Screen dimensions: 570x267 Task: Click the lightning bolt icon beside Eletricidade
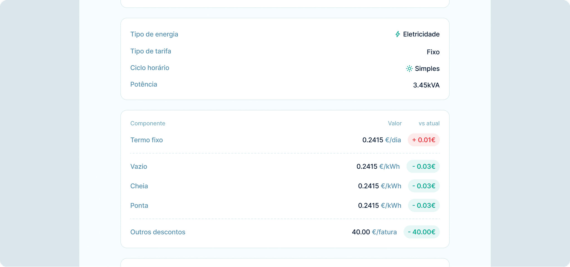click(398, 34)
